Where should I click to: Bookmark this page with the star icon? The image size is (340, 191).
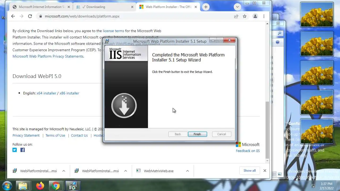pyautogui.click(x=245, y=16)
